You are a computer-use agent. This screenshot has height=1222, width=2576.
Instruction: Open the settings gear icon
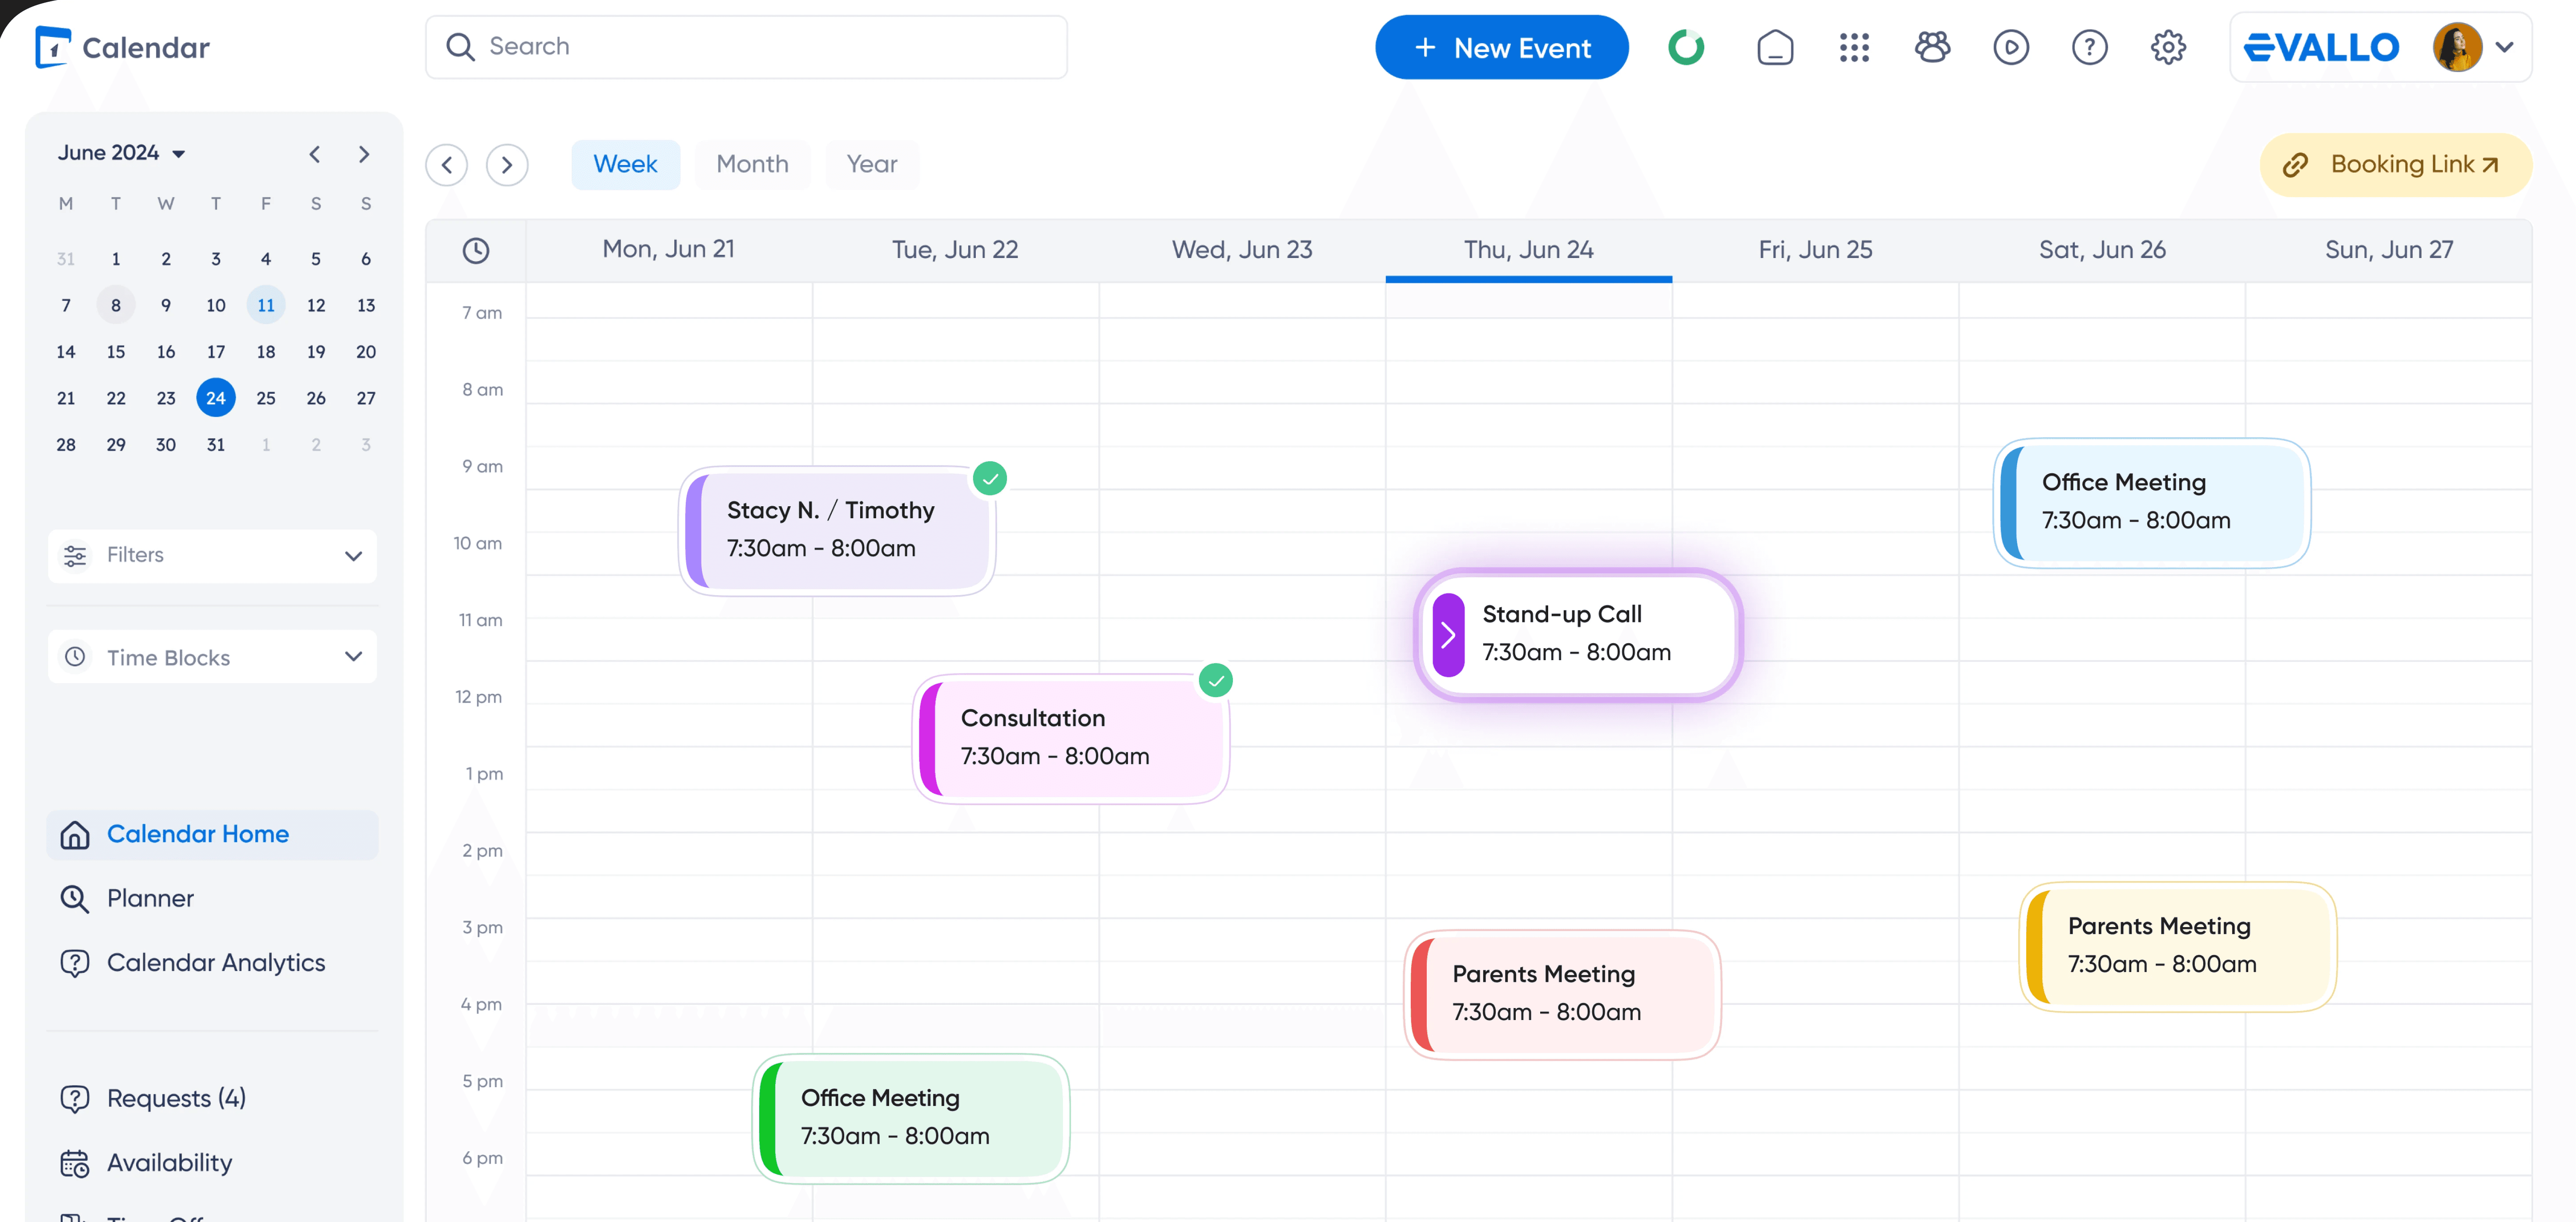coord(2168,47)
